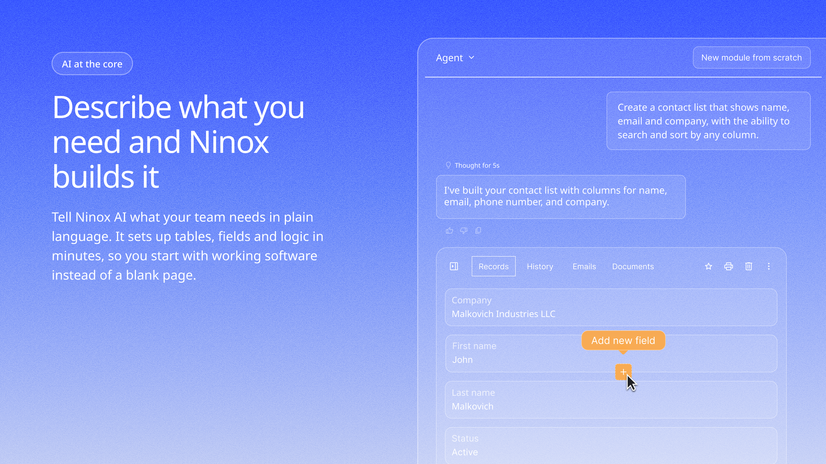Click the Company field with Malkovich Industries LLC
The height and width of the screenshot is (464, 826).
tap(611, 307)
